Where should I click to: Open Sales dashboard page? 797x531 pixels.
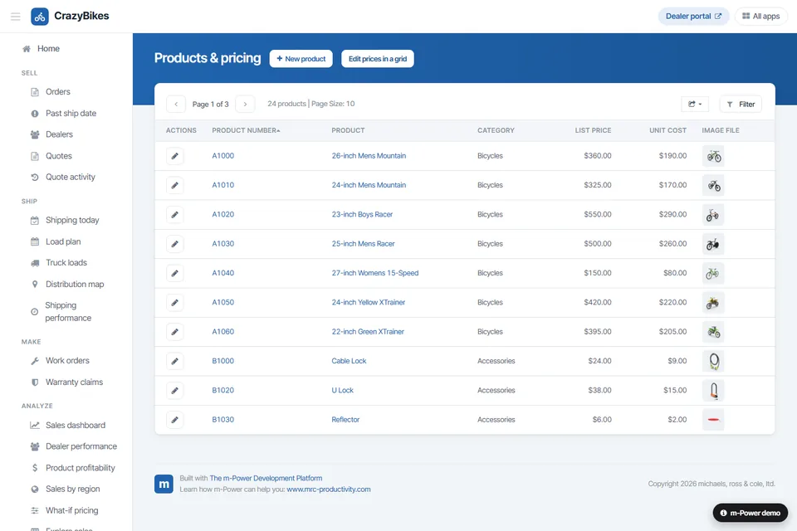pyautogui.click(x=68, y=426)
